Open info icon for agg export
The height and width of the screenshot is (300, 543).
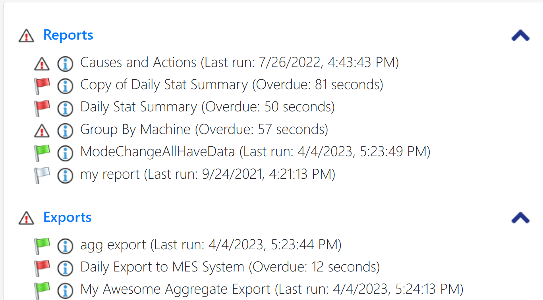click(x=65, y=246)
